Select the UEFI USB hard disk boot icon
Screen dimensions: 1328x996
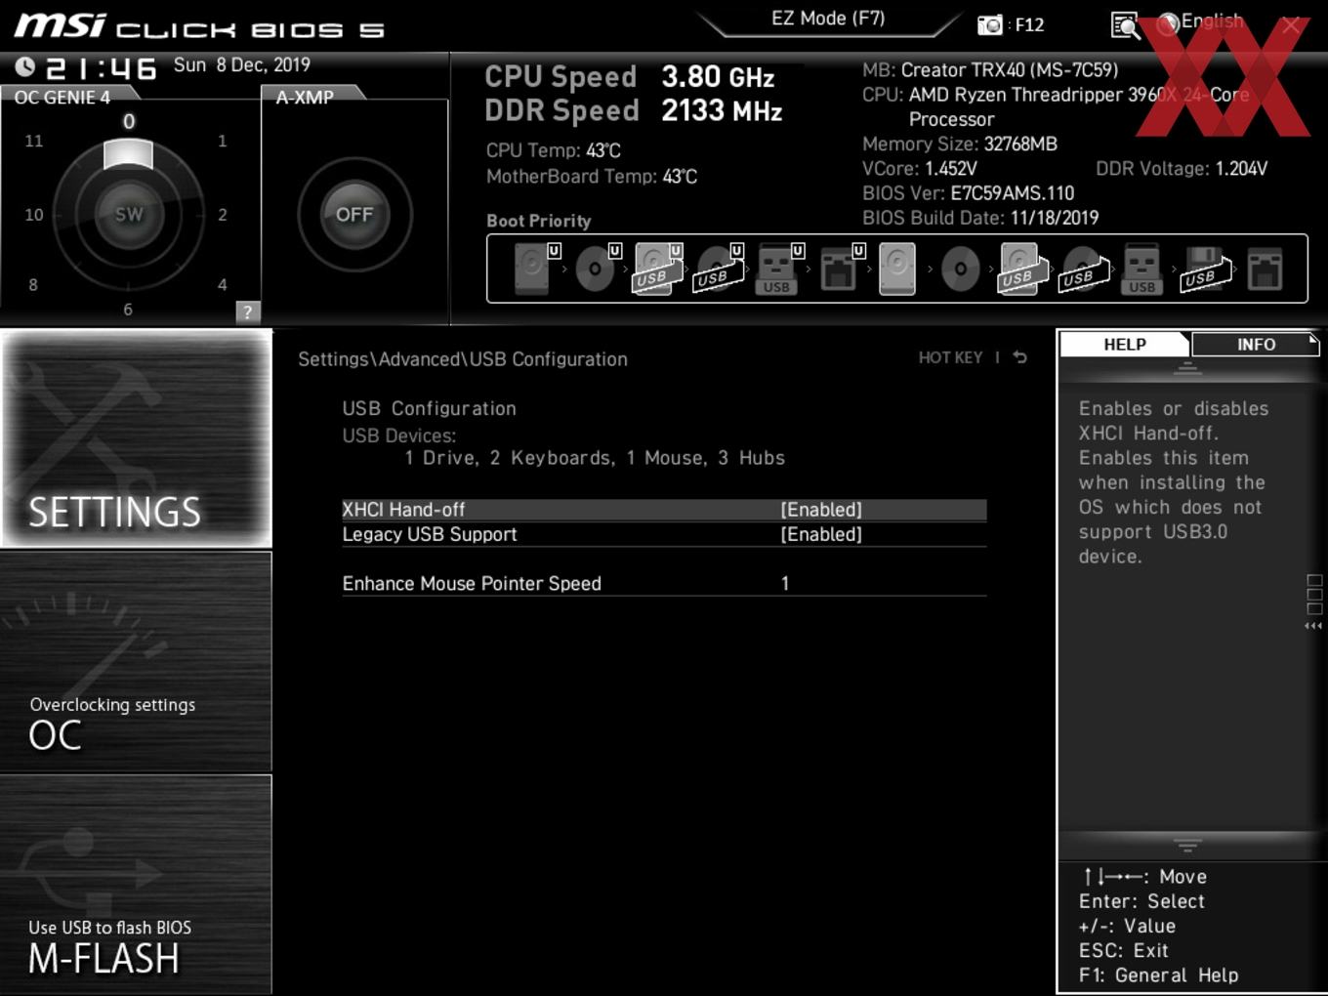point(657,268)
